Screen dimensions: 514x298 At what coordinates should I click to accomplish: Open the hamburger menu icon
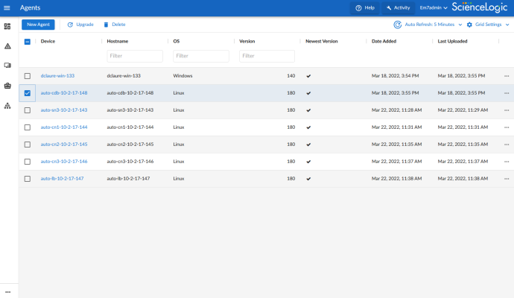pyautogui.click(x=7, y=7)
